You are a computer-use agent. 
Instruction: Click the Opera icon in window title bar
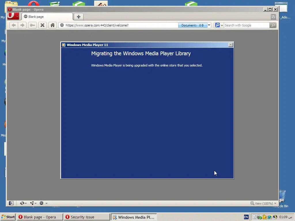point(10,9)
